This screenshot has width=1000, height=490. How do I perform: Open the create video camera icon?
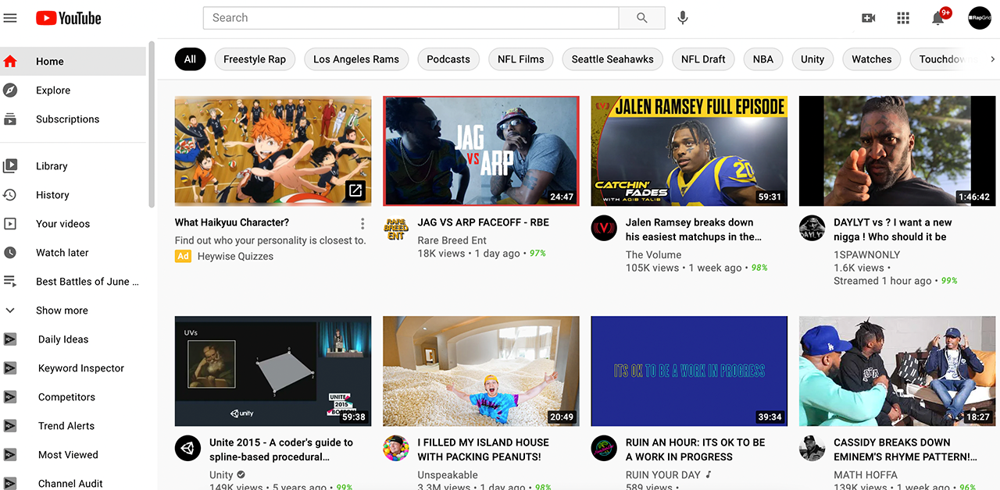point(868,18)
